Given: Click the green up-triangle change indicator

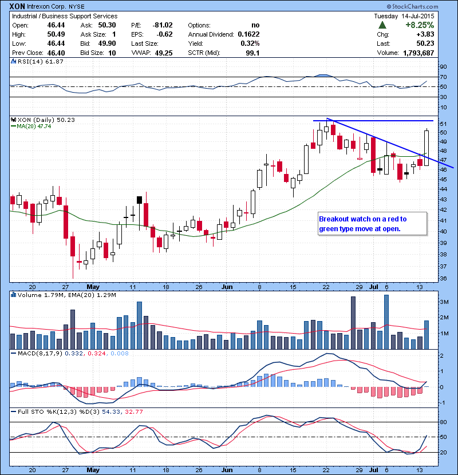Looking at the screenshot, I should click(382, 25).
